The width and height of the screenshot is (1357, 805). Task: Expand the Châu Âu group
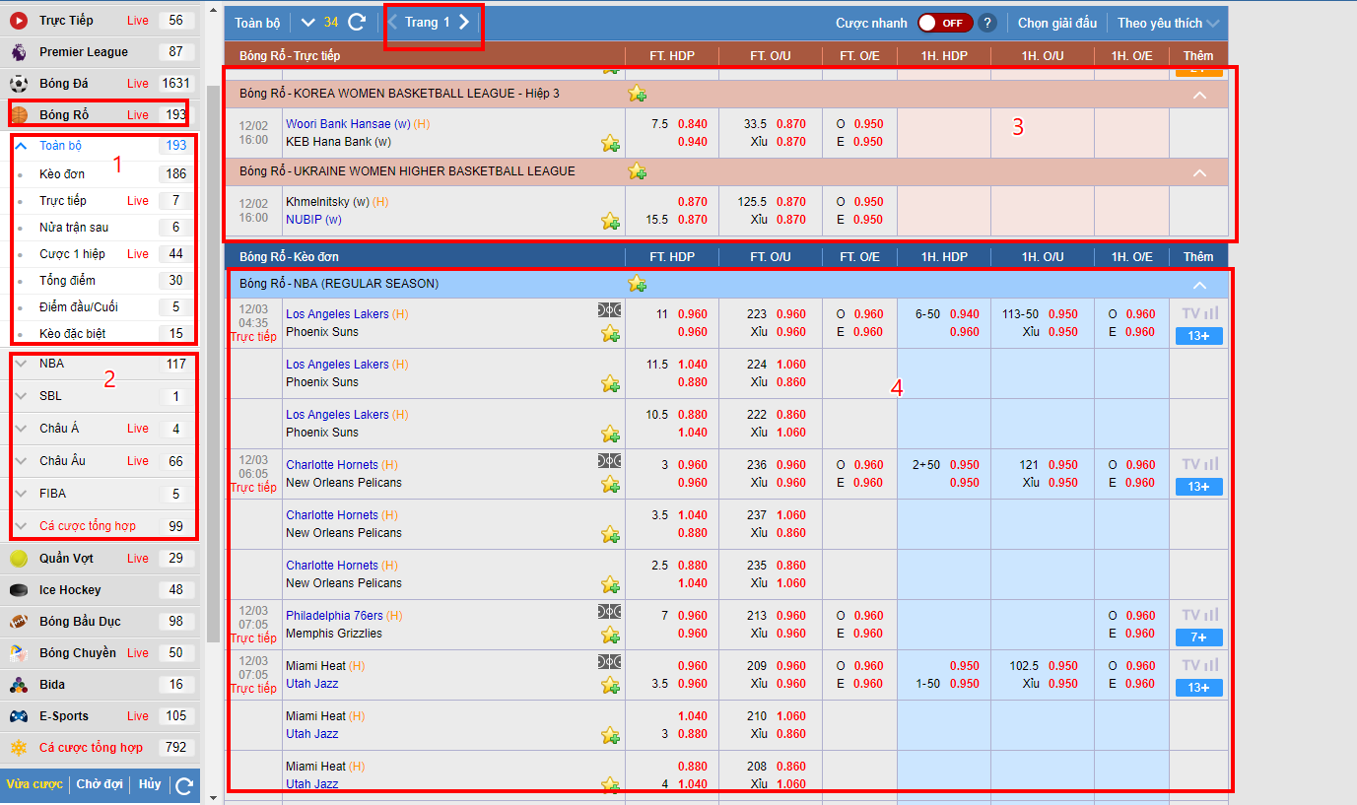[21, 461]
